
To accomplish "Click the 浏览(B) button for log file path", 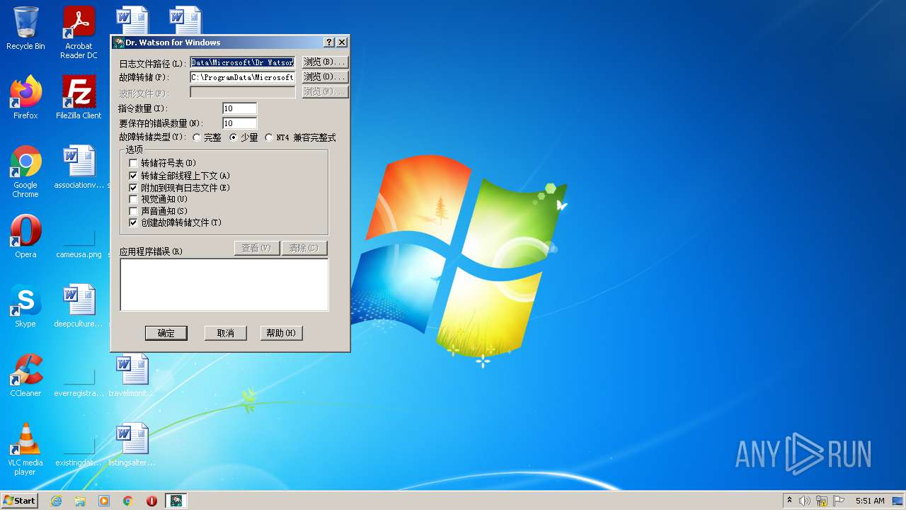I will coord(325,62).
